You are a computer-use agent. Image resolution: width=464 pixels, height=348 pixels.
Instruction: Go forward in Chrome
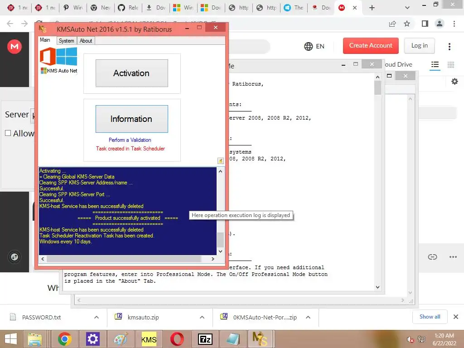24,24
